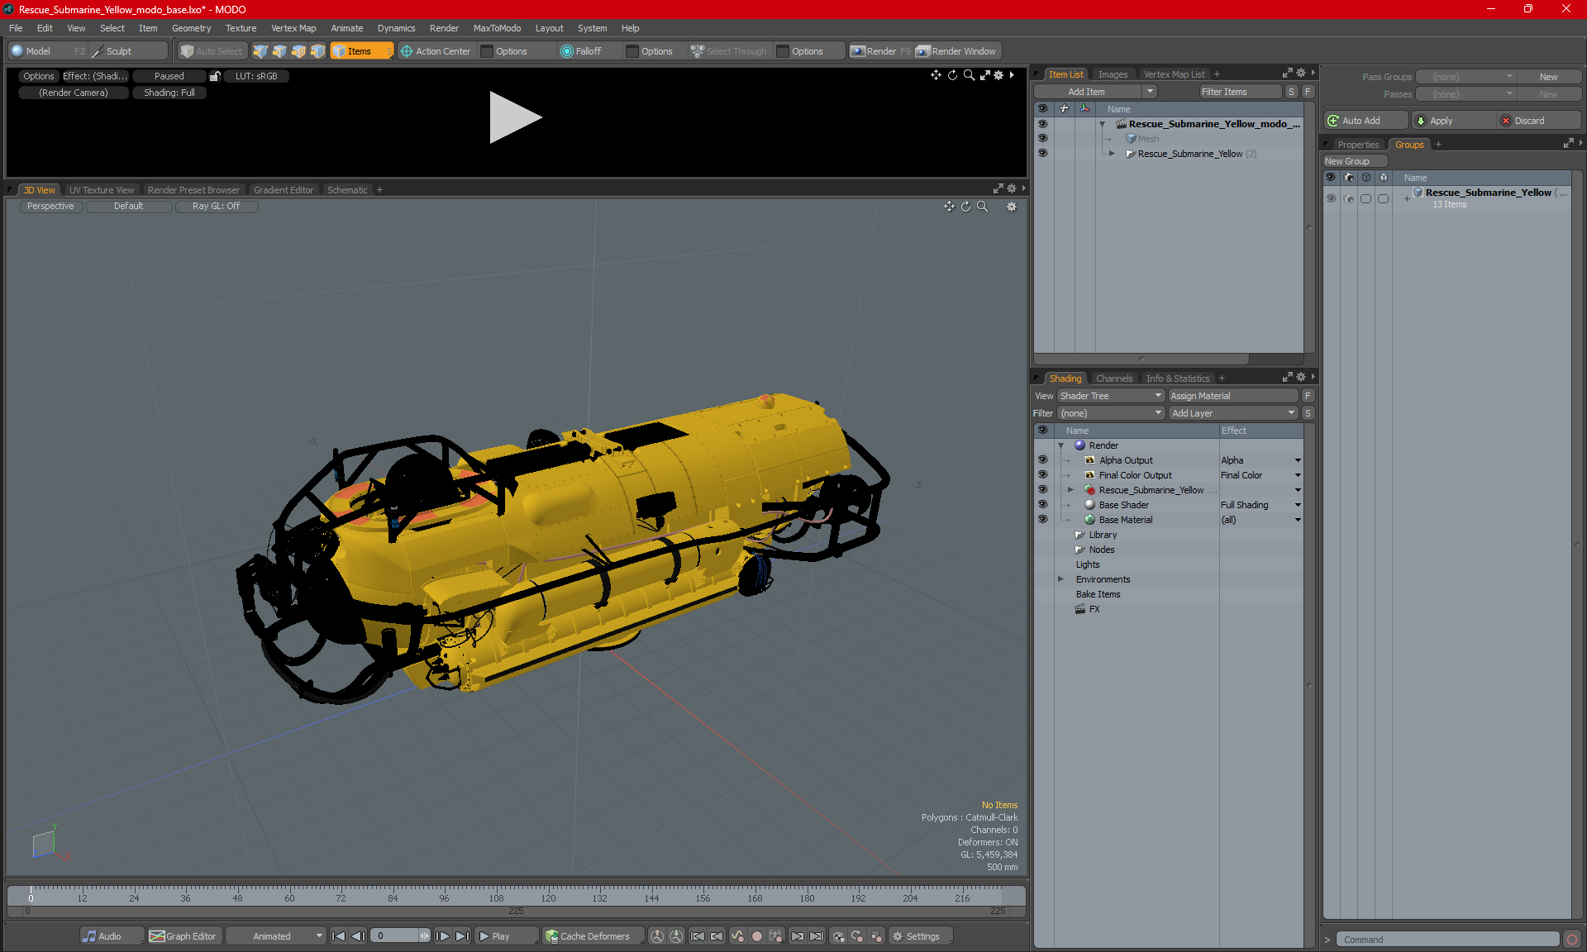
Task: Toggle visibility of Mesh item
Action: [x=1042, y=139]
